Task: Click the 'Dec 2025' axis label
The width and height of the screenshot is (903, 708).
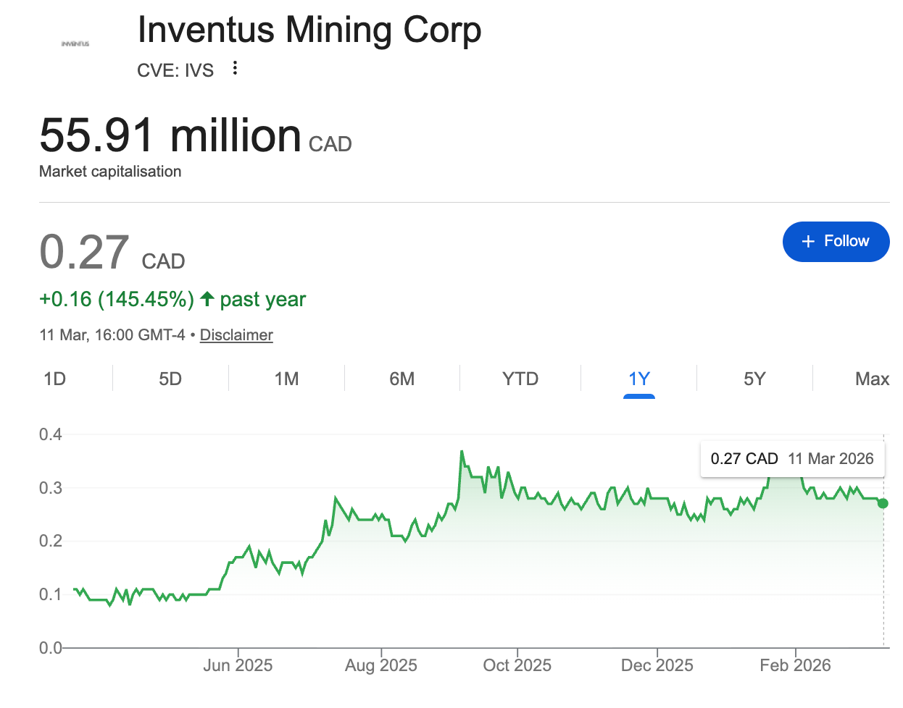Action: pyautogui.click(x=657, y=665)
